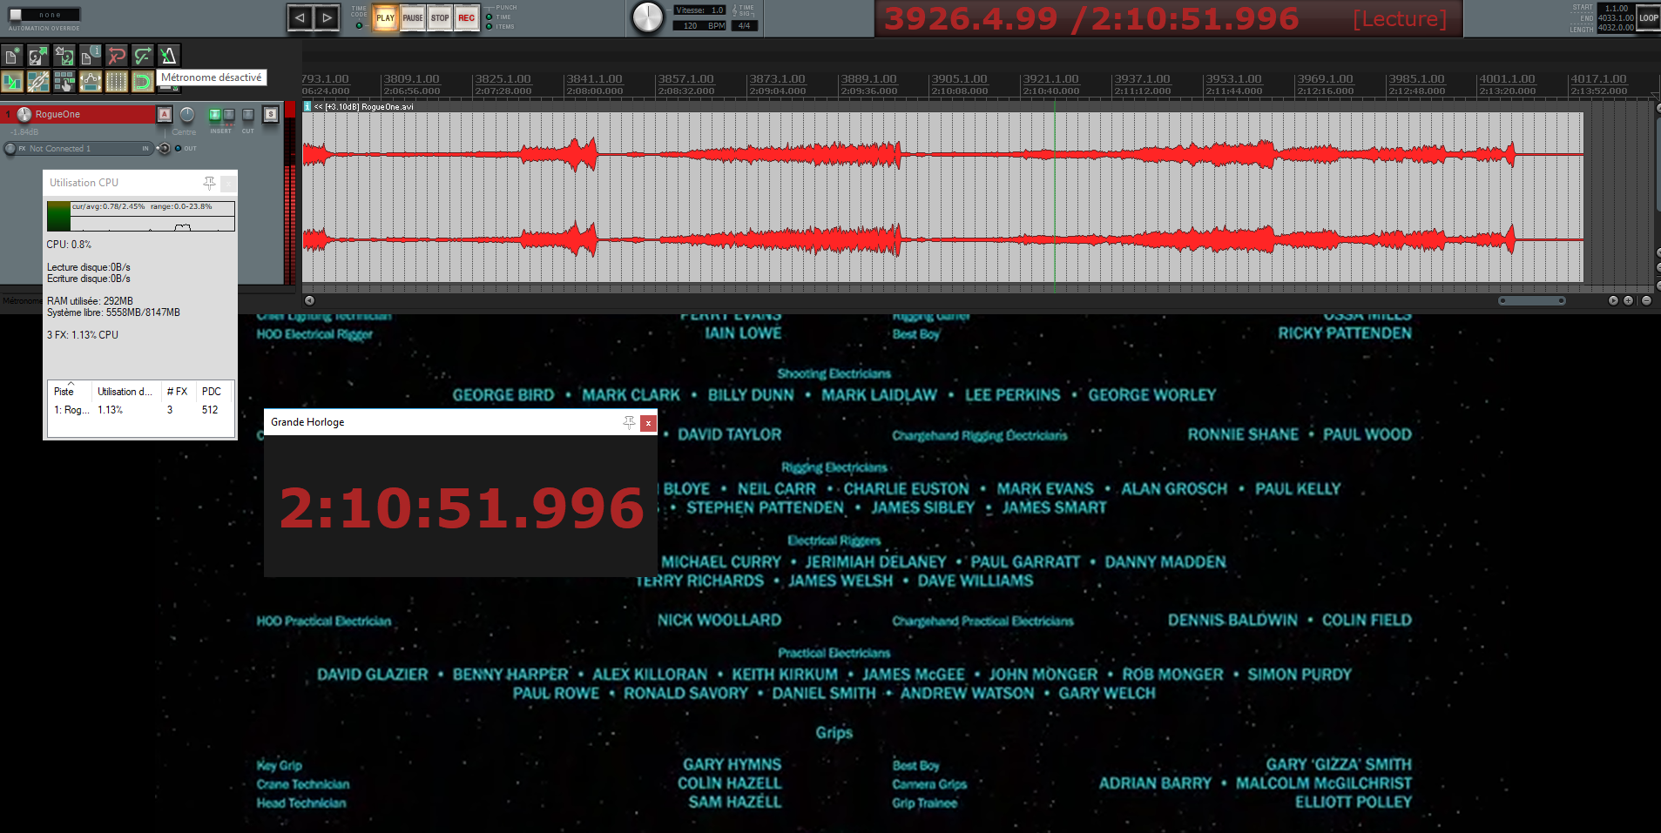Open the RogueOne.avi item info 'i' icon
This screenshot has width=1661, height=833.
click(307, 107)
